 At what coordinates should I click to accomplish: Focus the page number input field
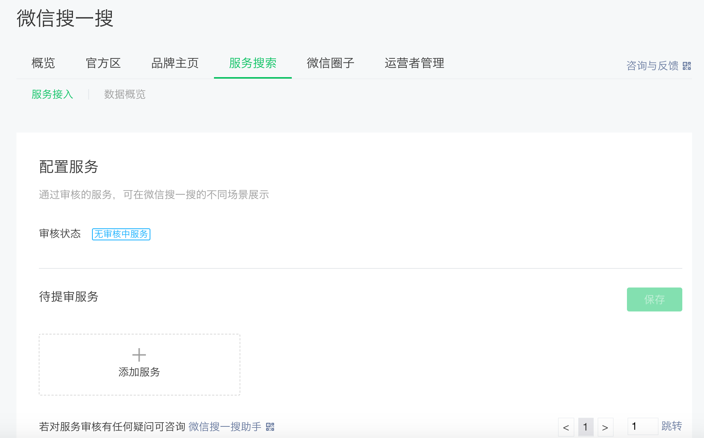(x=643, y=426)
